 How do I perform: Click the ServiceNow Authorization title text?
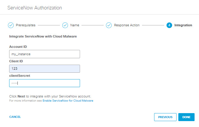35,8
